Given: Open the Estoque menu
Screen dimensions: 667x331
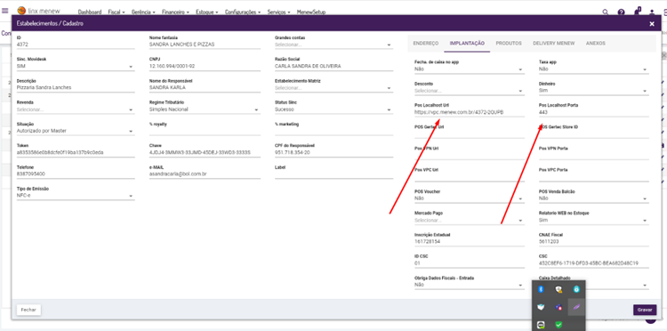Looking at the screenshot, I should point(207,12).
